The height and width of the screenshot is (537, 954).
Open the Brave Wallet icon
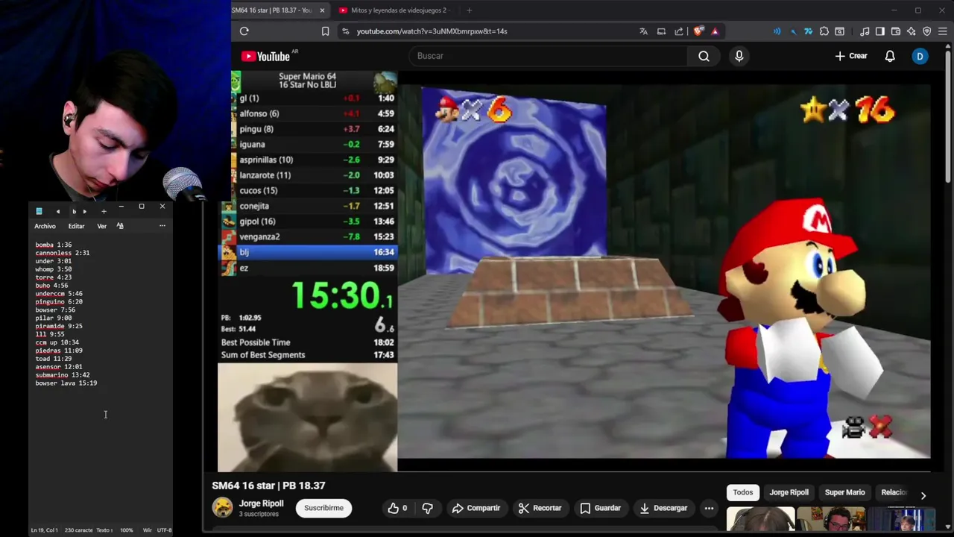[x=896, y=31]
